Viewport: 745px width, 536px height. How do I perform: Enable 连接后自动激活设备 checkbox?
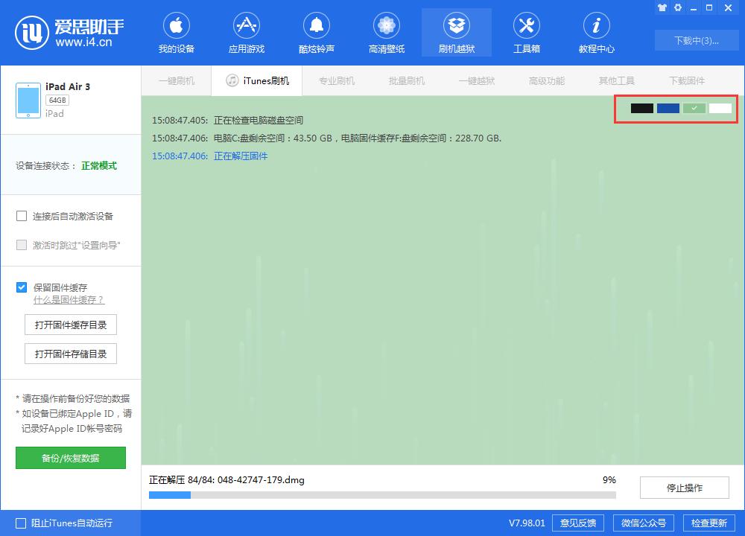(22, 216)
